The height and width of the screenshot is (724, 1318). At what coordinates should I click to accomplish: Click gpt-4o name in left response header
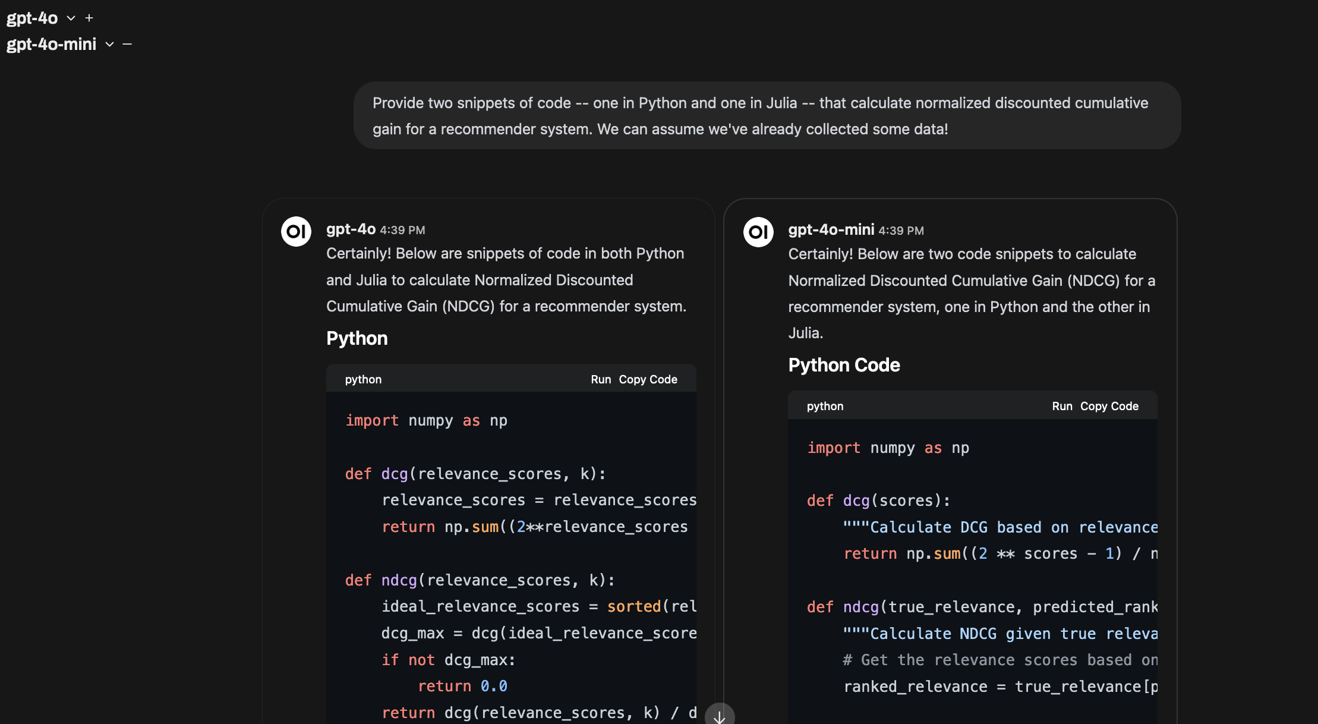351,229
